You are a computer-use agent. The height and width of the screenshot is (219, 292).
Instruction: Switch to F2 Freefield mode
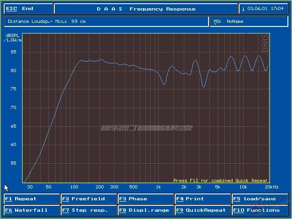89,199
